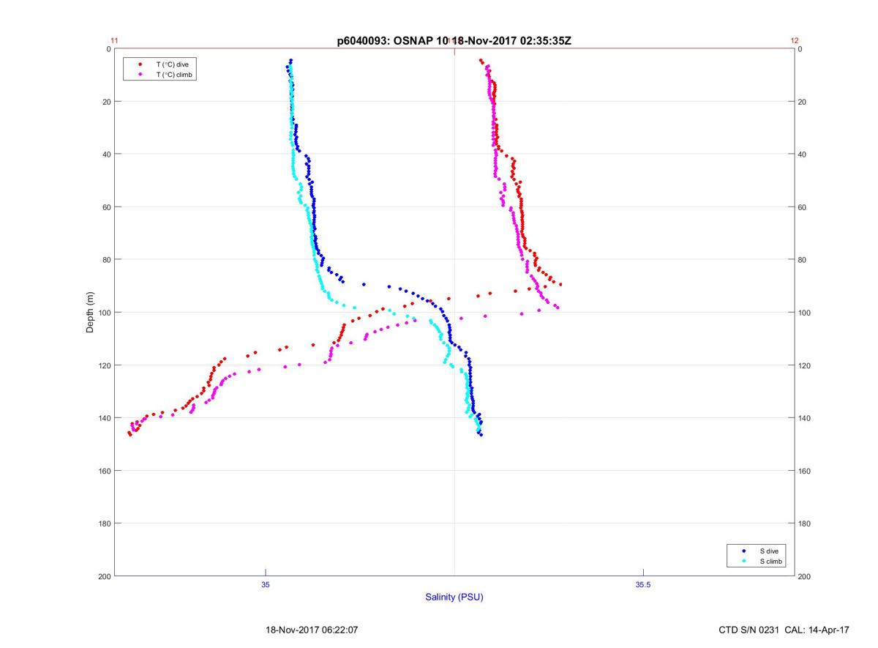Click the 200 tick on the right depth axis
Screen dimensions: 878x648
click(x=805, y=576)
